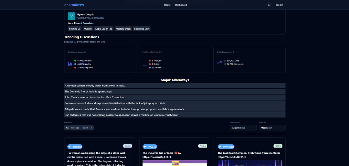
Task: Click the Total Engagement trend arrow icon
Action: 219,62
